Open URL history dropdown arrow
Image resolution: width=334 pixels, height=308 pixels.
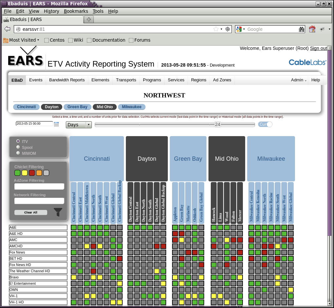coord(221,29)
